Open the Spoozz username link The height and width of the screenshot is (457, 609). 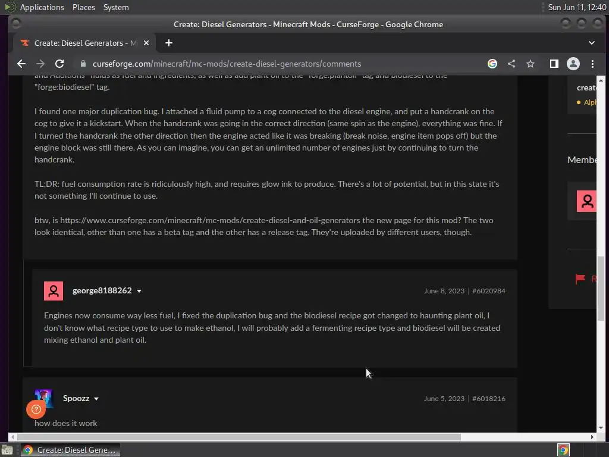pyautogui.click(x=76, y=398)
